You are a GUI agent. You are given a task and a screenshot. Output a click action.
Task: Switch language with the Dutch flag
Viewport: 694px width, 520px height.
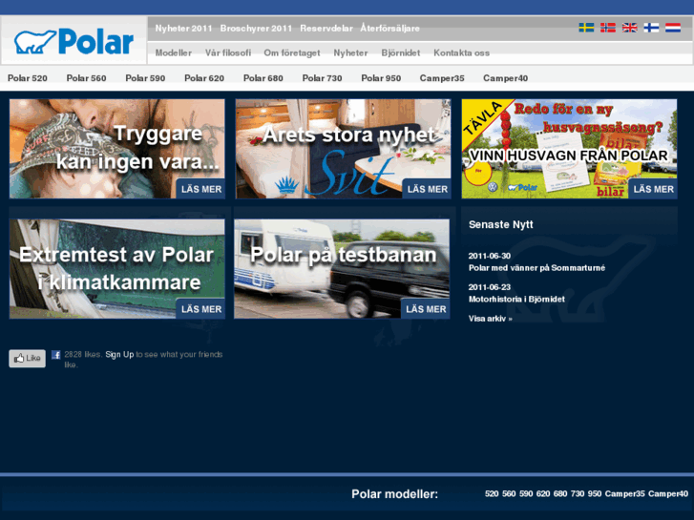(x=673, y=28)
